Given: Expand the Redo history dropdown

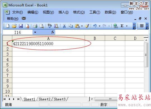Looking at the screenshot, I should (109, 26).
